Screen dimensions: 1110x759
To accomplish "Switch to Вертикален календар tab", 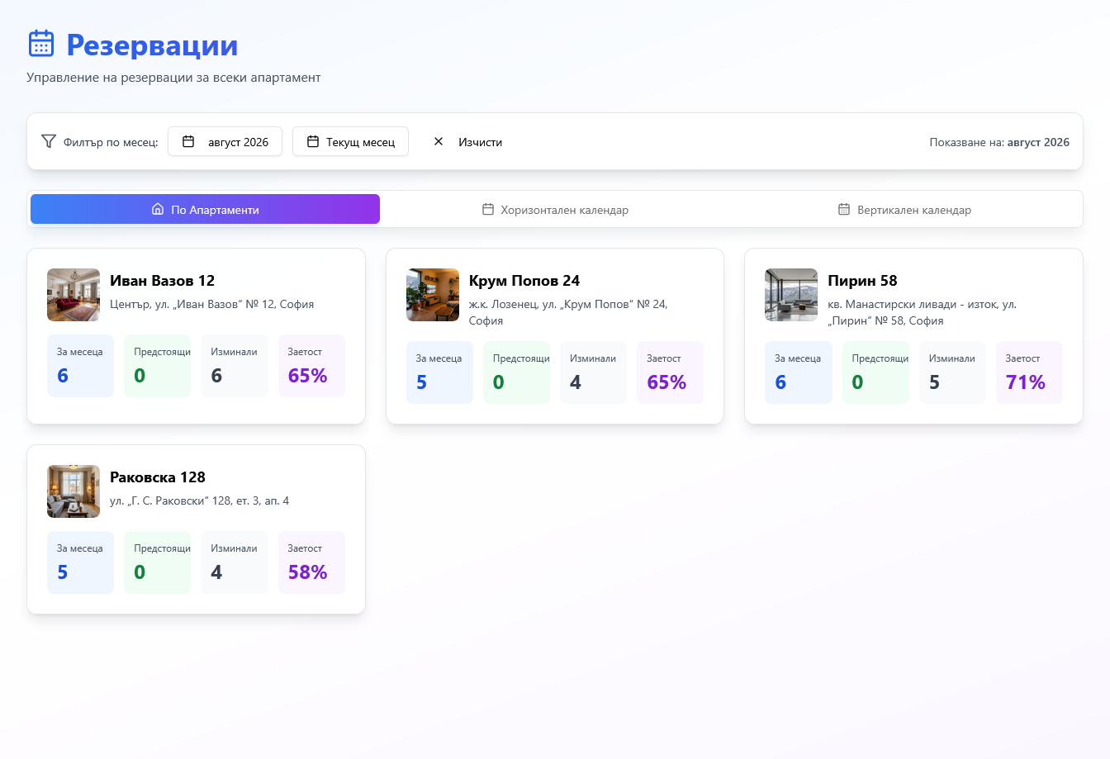I will pos(904,209).
